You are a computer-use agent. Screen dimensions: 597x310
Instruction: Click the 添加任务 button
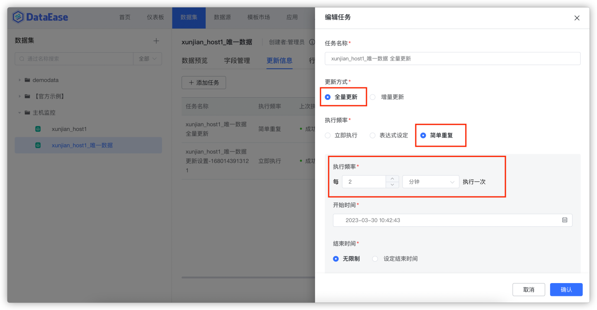pyautogui.click(x=204, y=82)
